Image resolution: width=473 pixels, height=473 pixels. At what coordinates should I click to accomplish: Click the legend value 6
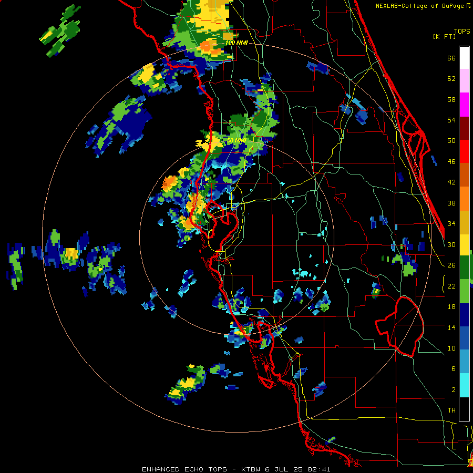pyautogui.click(x=453, y=369)
